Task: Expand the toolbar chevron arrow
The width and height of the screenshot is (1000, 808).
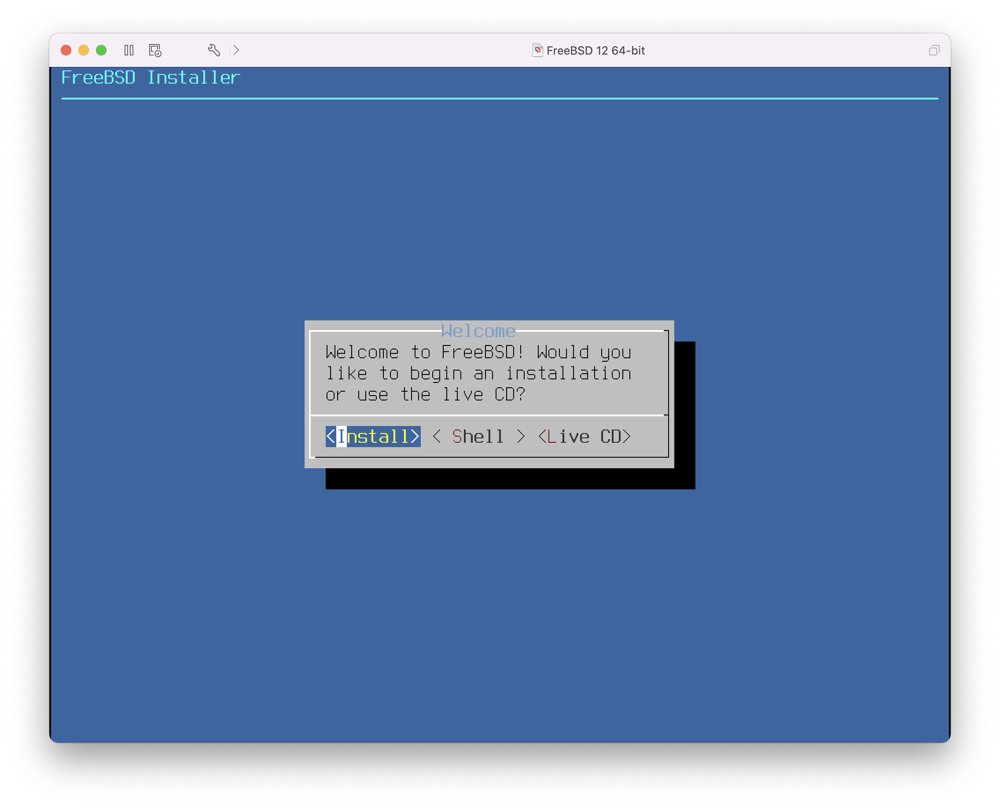Action: tap(236, 50)
